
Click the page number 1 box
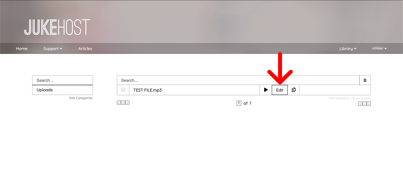coord(239,103)
